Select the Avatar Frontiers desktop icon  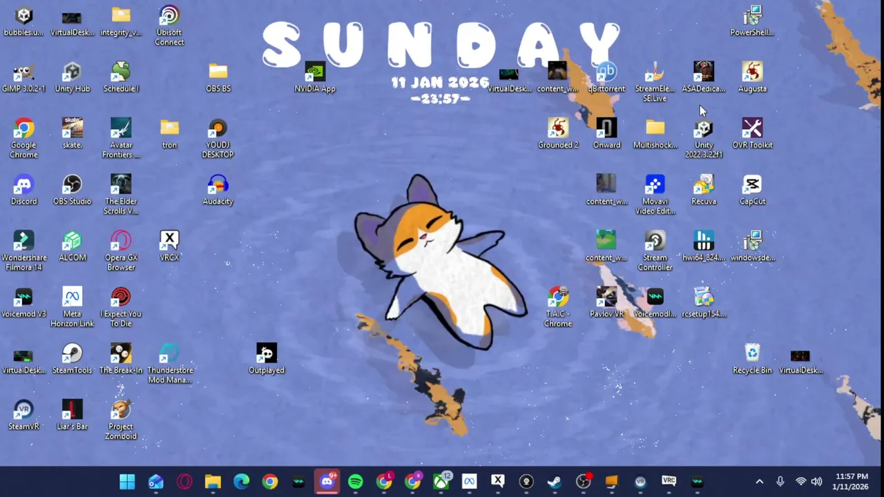coord(121,138)
